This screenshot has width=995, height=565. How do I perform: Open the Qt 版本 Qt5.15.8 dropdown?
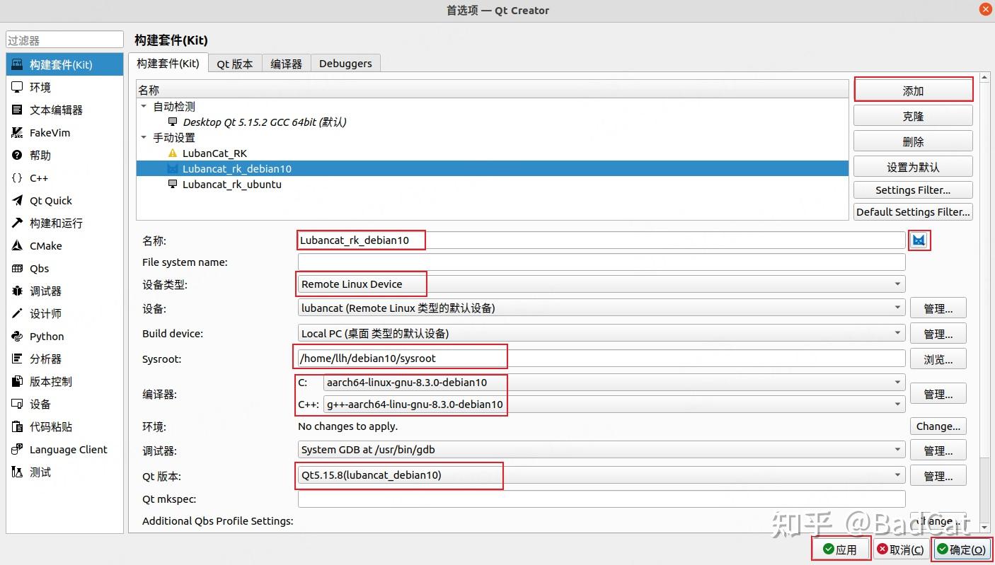(x=602, y=475)
